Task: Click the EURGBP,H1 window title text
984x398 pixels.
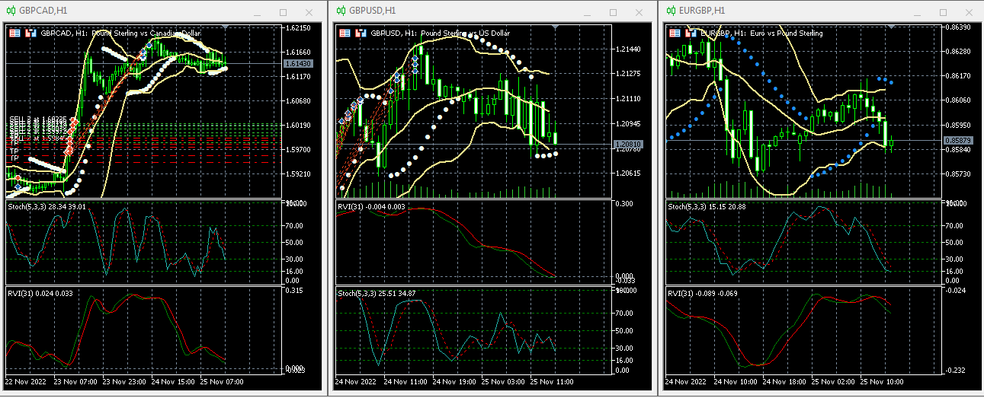Action: coord(702,11)
